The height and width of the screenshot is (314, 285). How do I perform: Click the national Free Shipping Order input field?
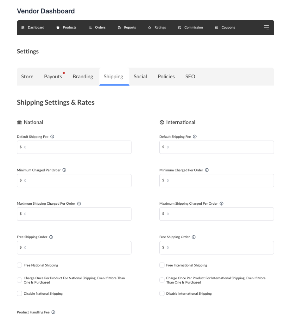[x=74, y=248]
